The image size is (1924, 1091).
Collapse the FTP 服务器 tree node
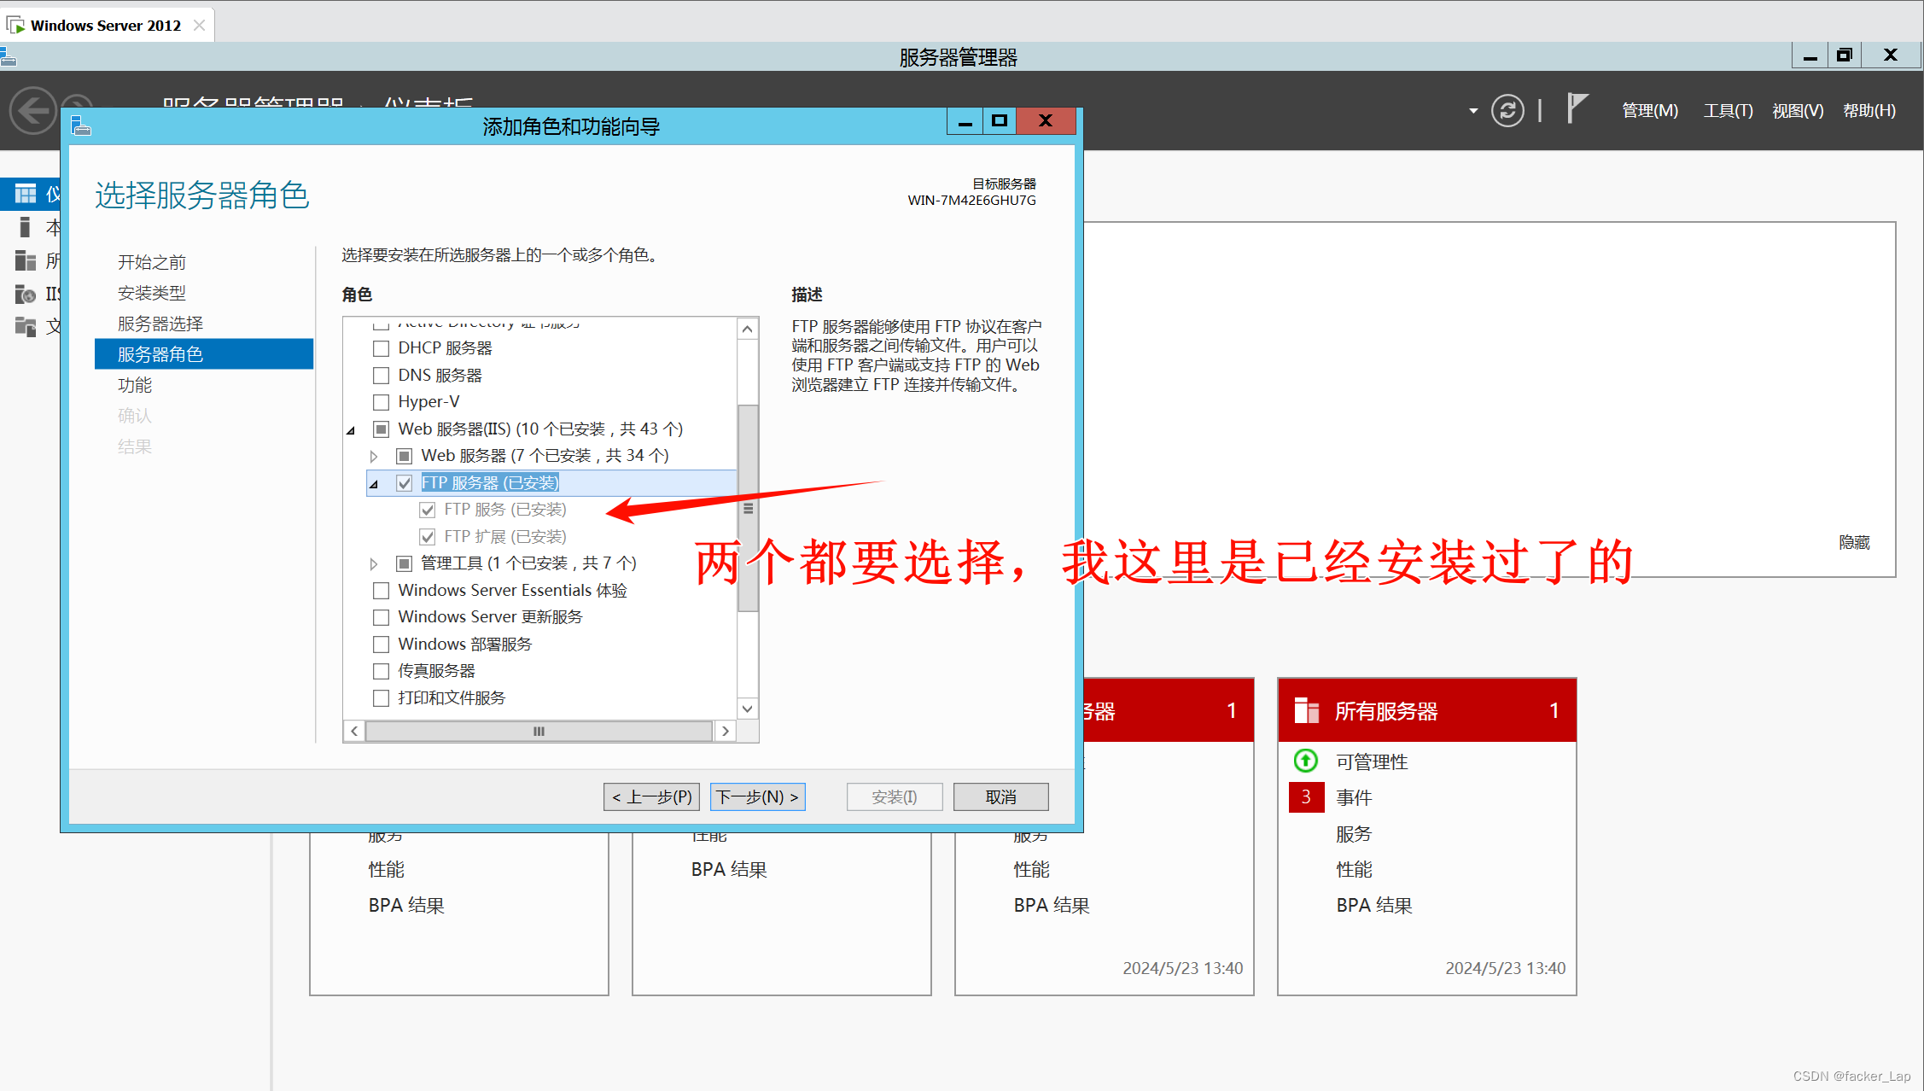[374, 484]
